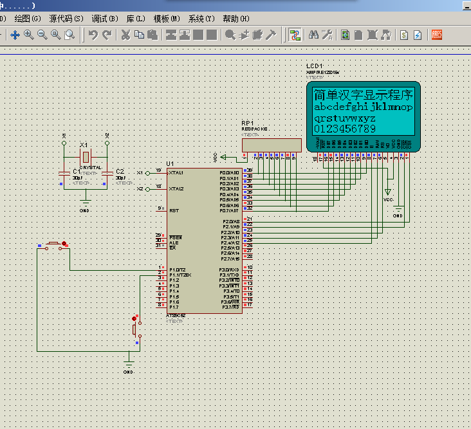Open the 调试(B) debug menu
The height and width of the screenshot is (429, 471).
point(104,19)
